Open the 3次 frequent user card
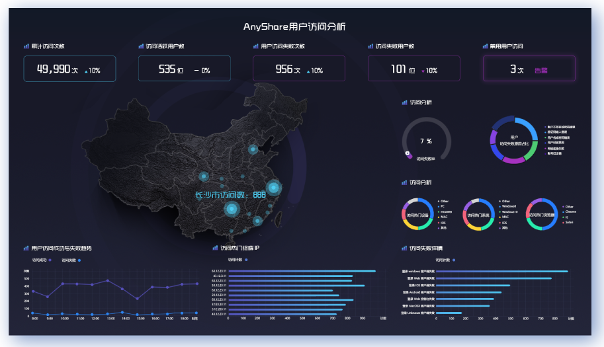Screen dimensions: 604x347 click(529, 69)
